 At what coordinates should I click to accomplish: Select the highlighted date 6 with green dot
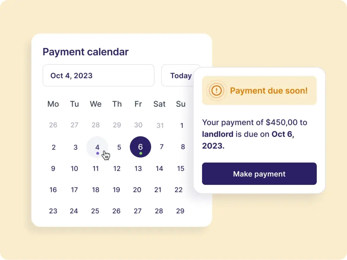point(140,147)
